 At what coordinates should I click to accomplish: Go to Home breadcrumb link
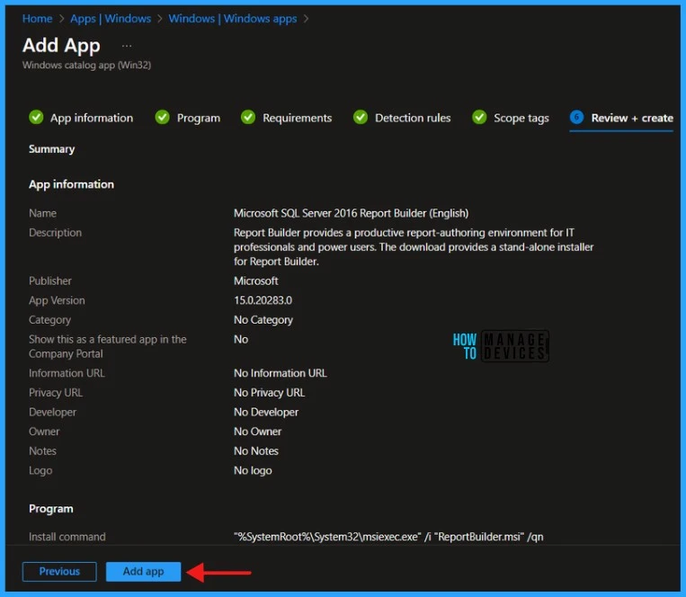[37, 19]
